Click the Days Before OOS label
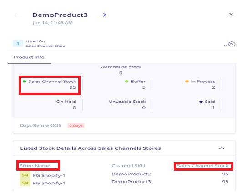This screenshot has width=237, height=194. click(x=40, y=126)
